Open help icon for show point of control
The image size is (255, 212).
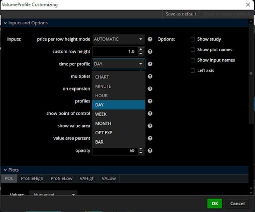pos(150,113)
